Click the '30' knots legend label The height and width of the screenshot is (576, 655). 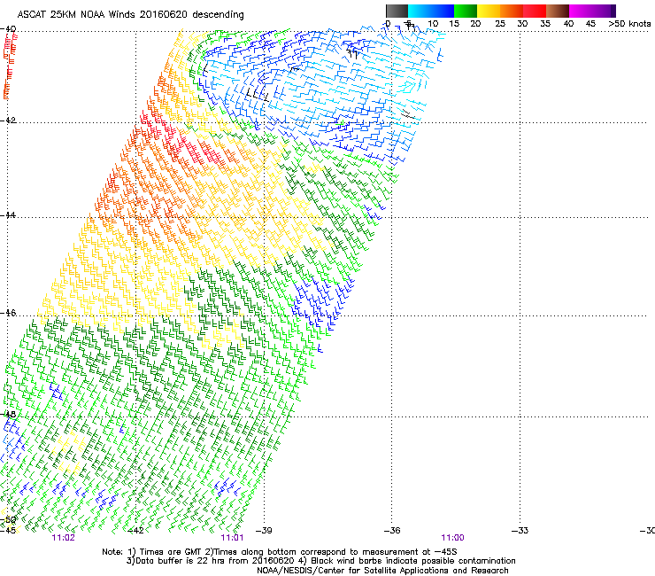[522, 24]
